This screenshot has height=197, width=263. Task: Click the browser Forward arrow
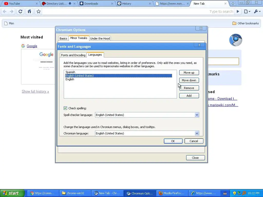tap(12, 12)
